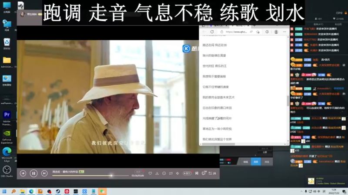Open taskbar search magnifier
The image size is (348, 195).
[13, 191]
